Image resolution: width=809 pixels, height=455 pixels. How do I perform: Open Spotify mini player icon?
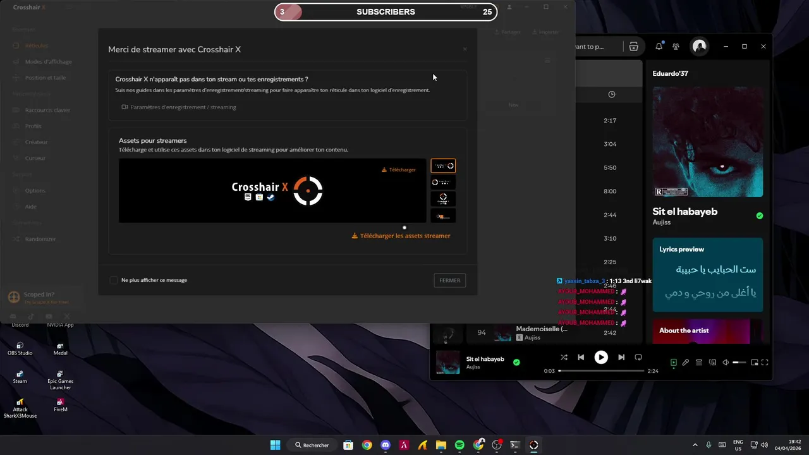tap(754, 363)
